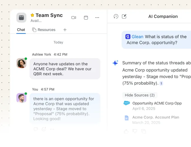The width and height of the screenshot is (191, 147).
Task: Click the 4:57 PM timestamp
Action: coord(47,89)
